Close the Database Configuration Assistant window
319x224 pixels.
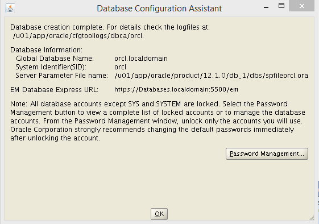pos(302,6)
